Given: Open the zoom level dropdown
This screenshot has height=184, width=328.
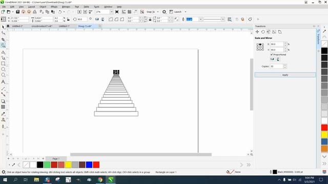Looking at the screenshot, I should click(111, 12).
